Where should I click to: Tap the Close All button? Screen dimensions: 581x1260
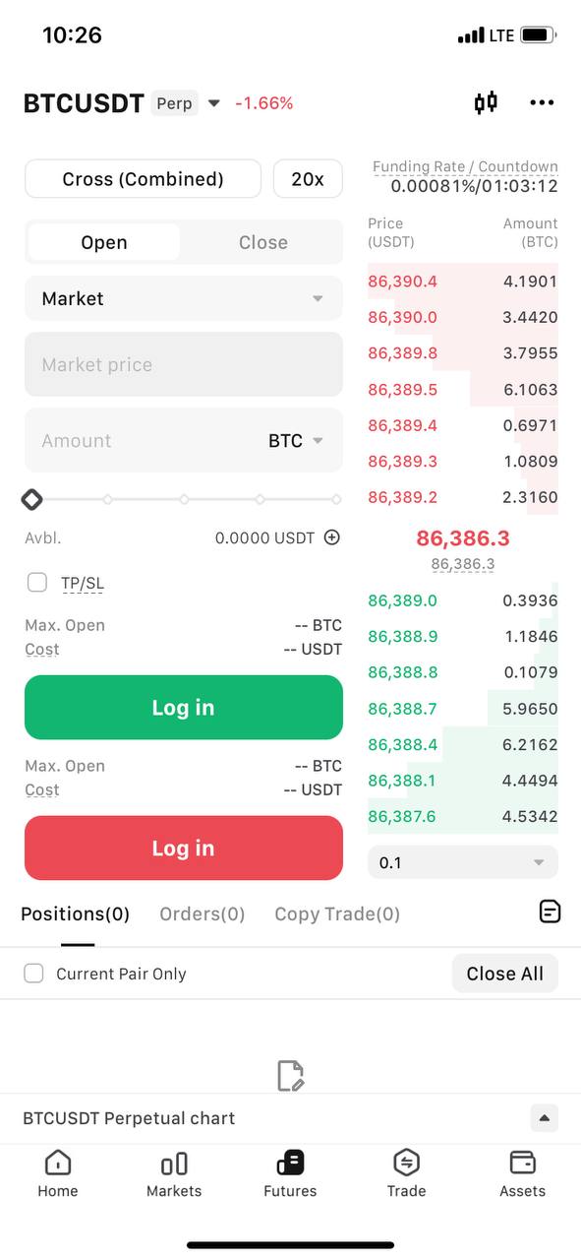click(505, 974)
